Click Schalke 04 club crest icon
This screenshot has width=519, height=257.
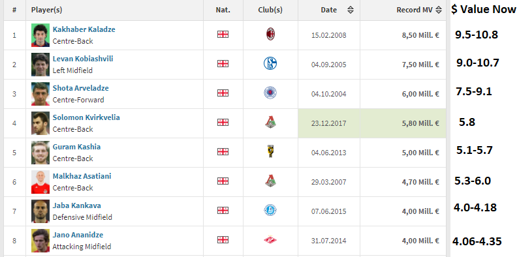tap(270, 63)
